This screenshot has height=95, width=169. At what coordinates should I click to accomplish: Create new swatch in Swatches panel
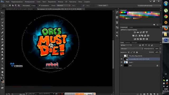154,25
